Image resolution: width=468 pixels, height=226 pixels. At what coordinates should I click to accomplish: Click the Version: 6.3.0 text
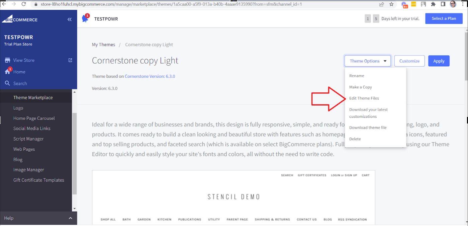(105, 88)
